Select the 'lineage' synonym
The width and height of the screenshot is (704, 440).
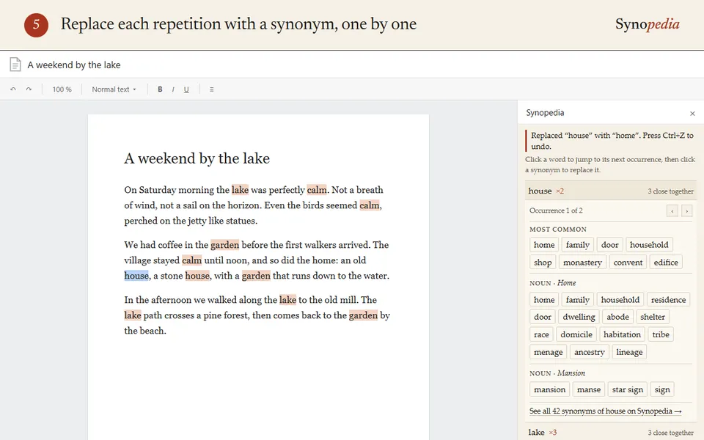629,352
